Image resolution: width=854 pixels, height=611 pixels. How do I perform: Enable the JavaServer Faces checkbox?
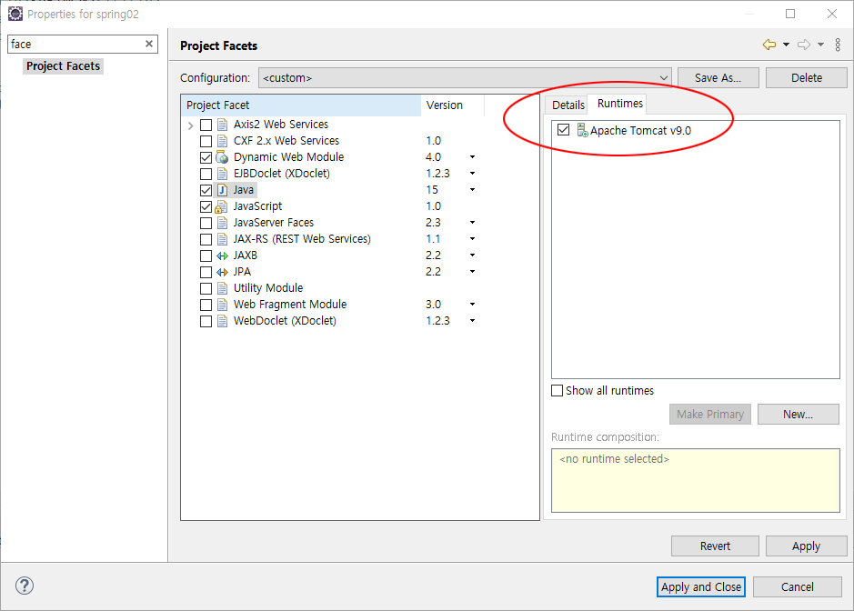206,223
